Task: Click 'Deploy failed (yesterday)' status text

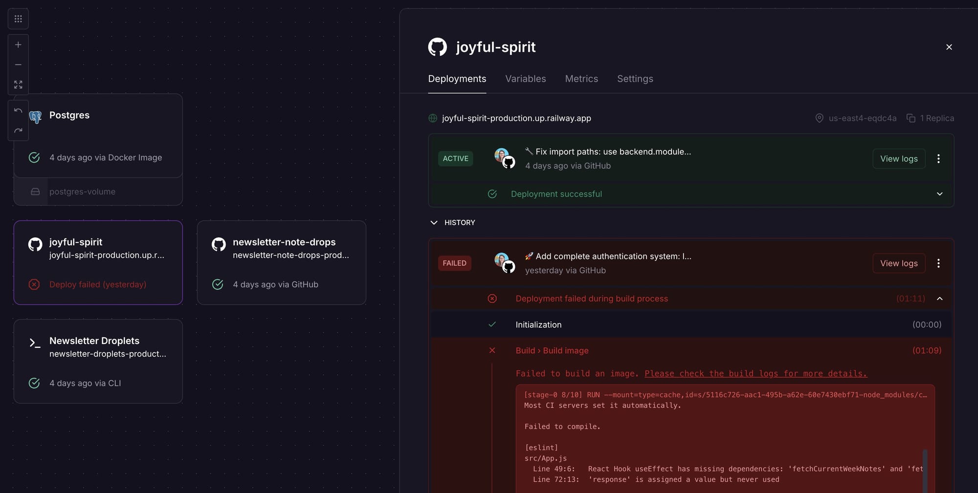Action: point(98,284)
